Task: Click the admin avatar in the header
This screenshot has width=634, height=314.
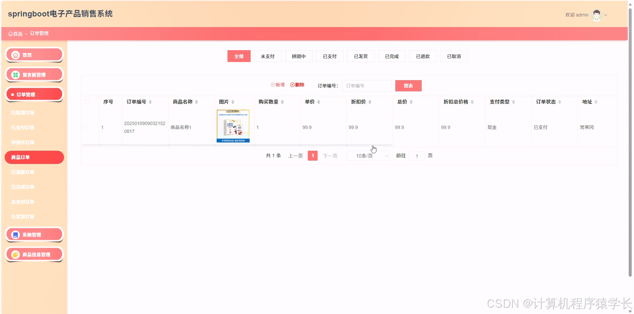Action: pos(596,14)
